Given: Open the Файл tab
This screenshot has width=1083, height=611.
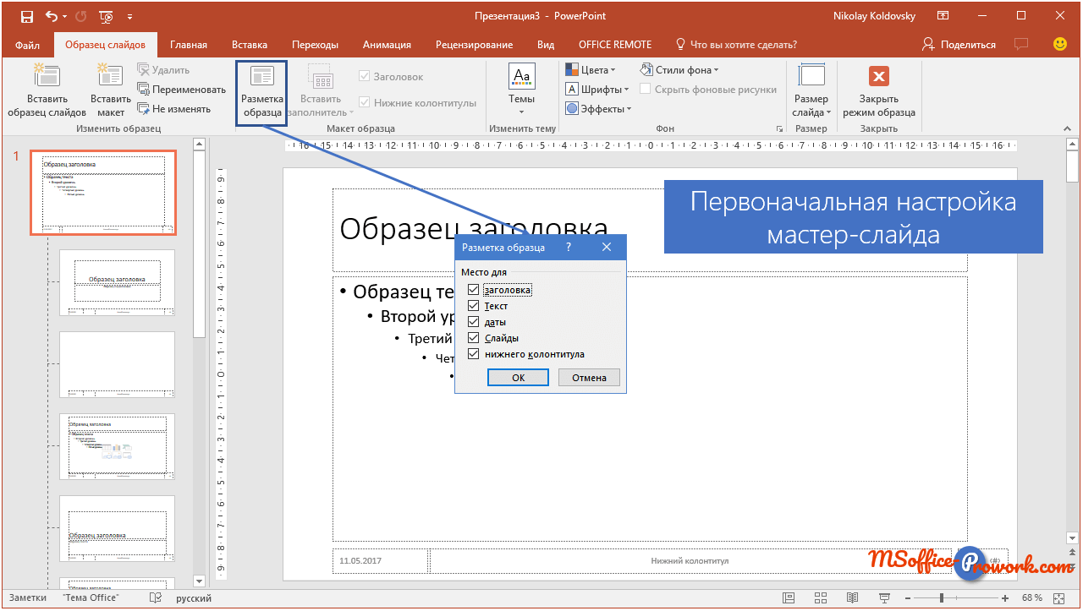Looking at the screenshot, I should click(x=27, y=45).
